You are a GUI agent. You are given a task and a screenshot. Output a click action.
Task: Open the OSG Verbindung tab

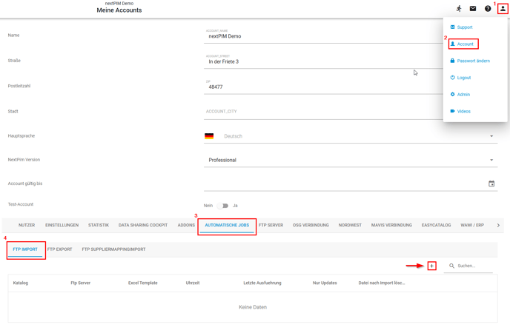[x=311, y=225]
